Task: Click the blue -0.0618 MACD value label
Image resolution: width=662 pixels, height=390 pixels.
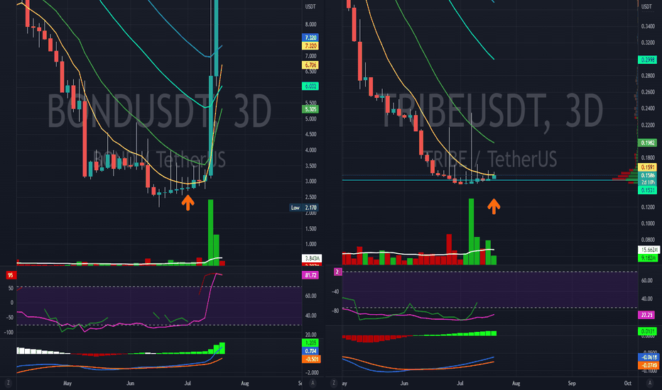Action: (649, 357)
